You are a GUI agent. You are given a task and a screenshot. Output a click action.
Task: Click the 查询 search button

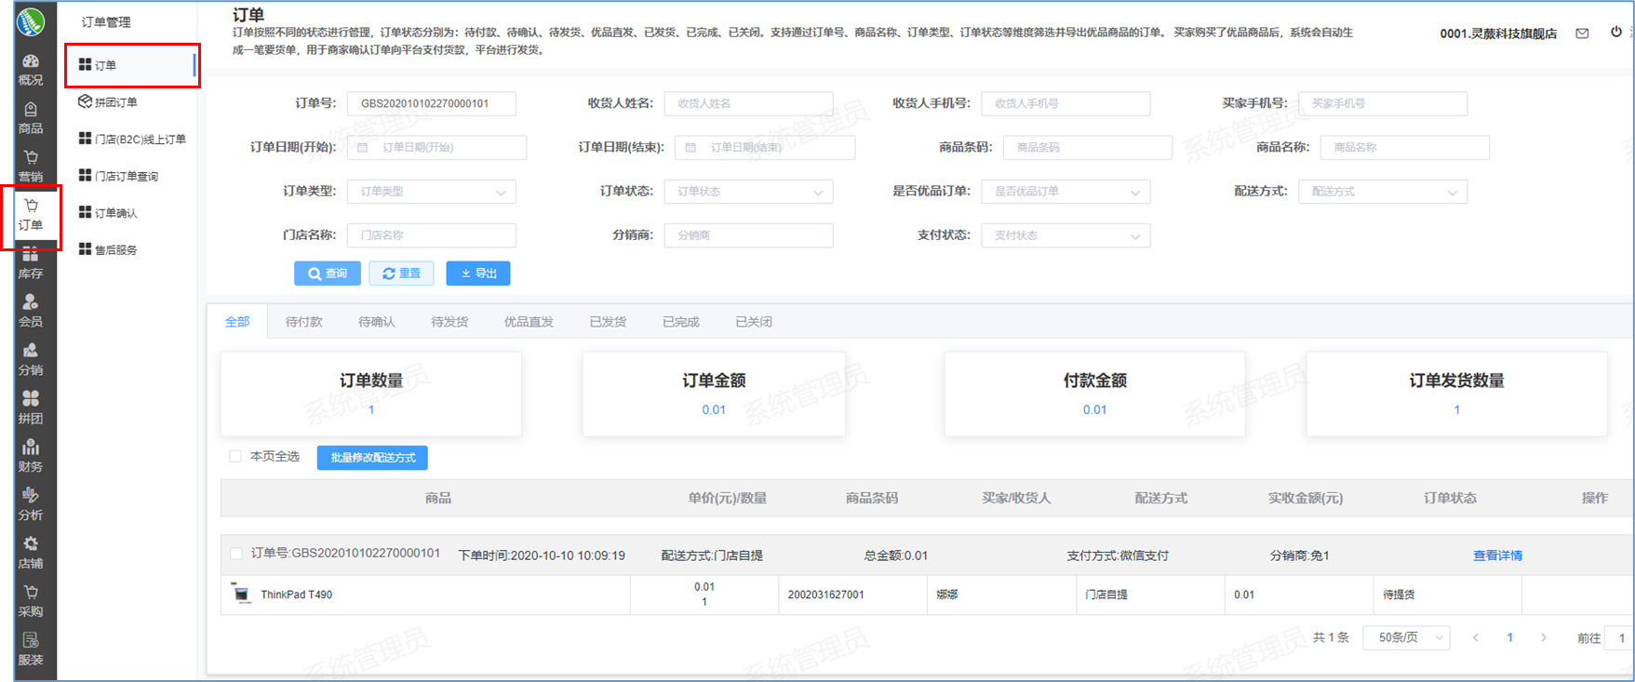tap(328, 274)
